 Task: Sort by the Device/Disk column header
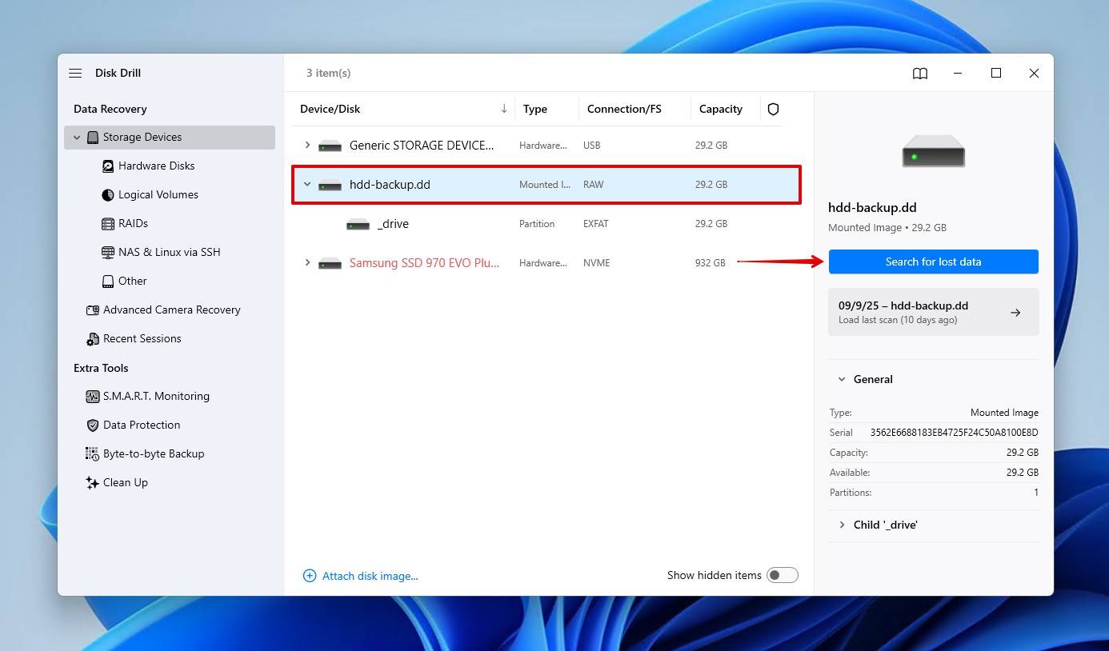330,109
